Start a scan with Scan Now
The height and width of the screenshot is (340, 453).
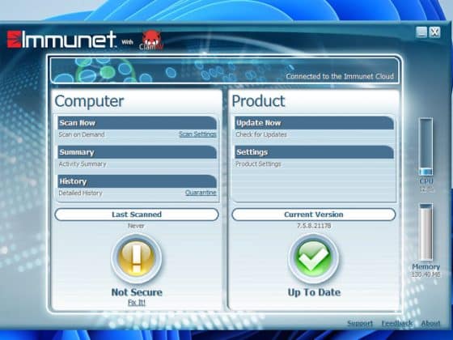coord(137,123)
